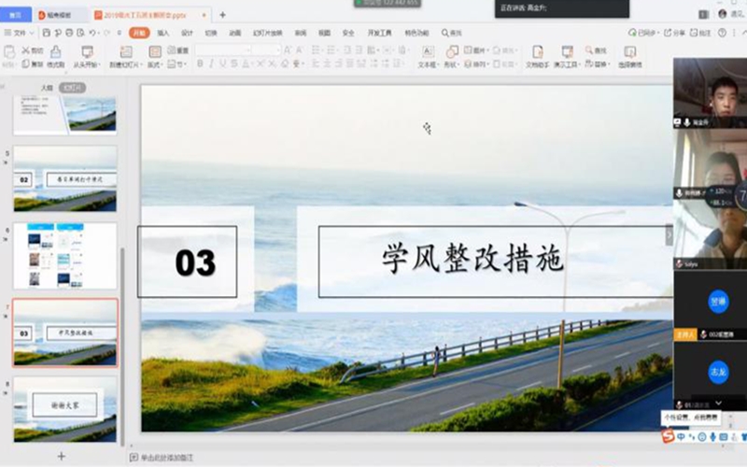747x467 pixels.
Task: Open the Insert (插入) ribbon tab
Action: [x=162, y=33]
